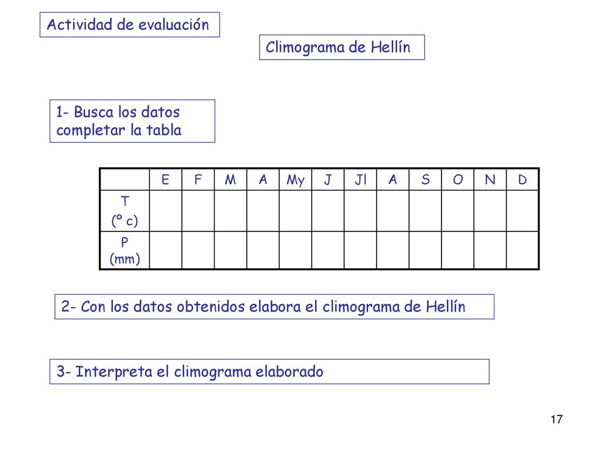599x449 pixels.
Task: Click '2- Con los datos obtenidos' text box
Action: point(274,306)
